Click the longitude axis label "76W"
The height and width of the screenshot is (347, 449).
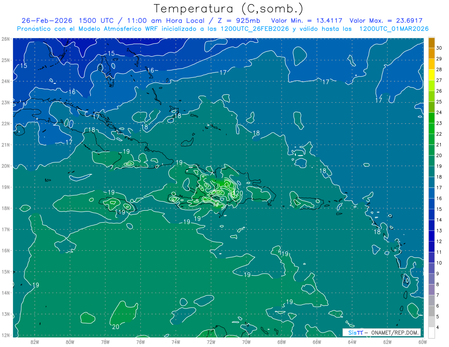click(x=140, y=342)
